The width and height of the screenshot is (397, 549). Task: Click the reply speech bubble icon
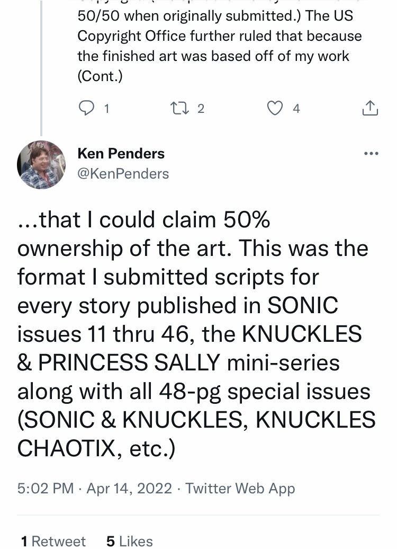click(x=86, y=108)
